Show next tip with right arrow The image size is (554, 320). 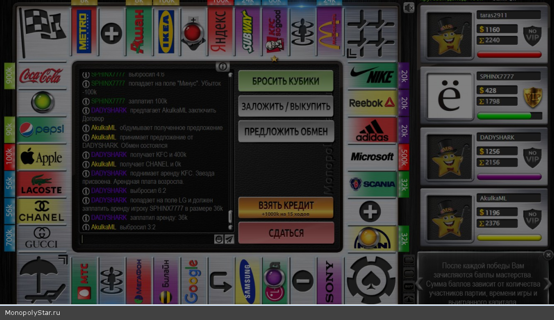click(547, 283)
